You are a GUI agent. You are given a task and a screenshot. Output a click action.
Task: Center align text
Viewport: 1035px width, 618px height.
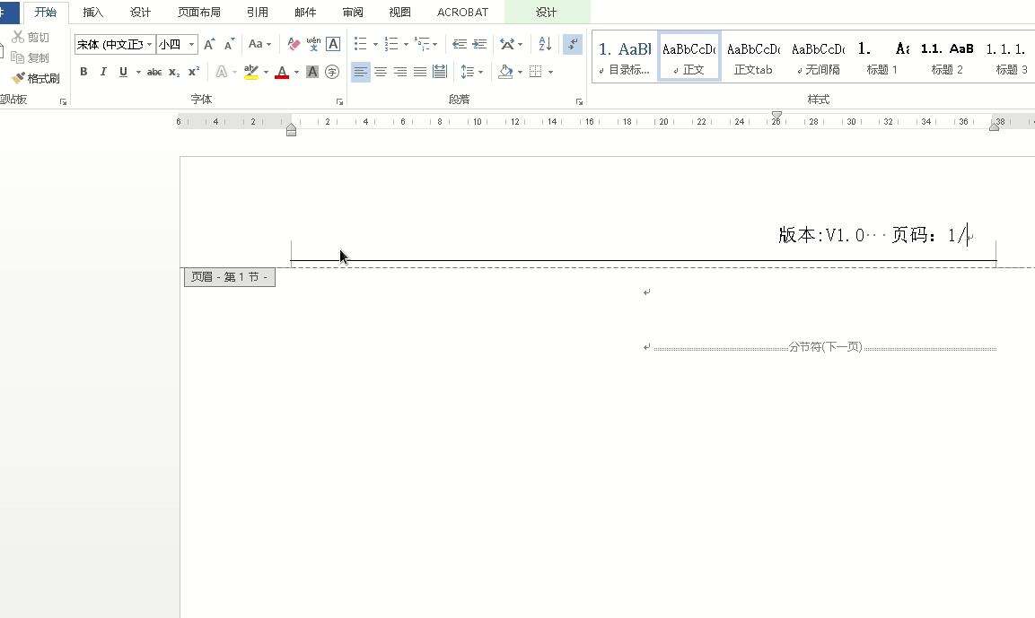[x=381, y=71]
